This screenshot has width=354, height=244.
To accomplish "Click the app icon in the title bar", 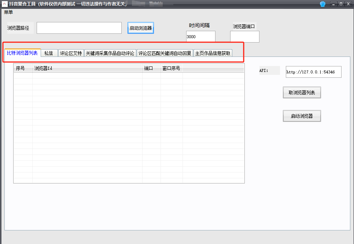I will point(5,4).
